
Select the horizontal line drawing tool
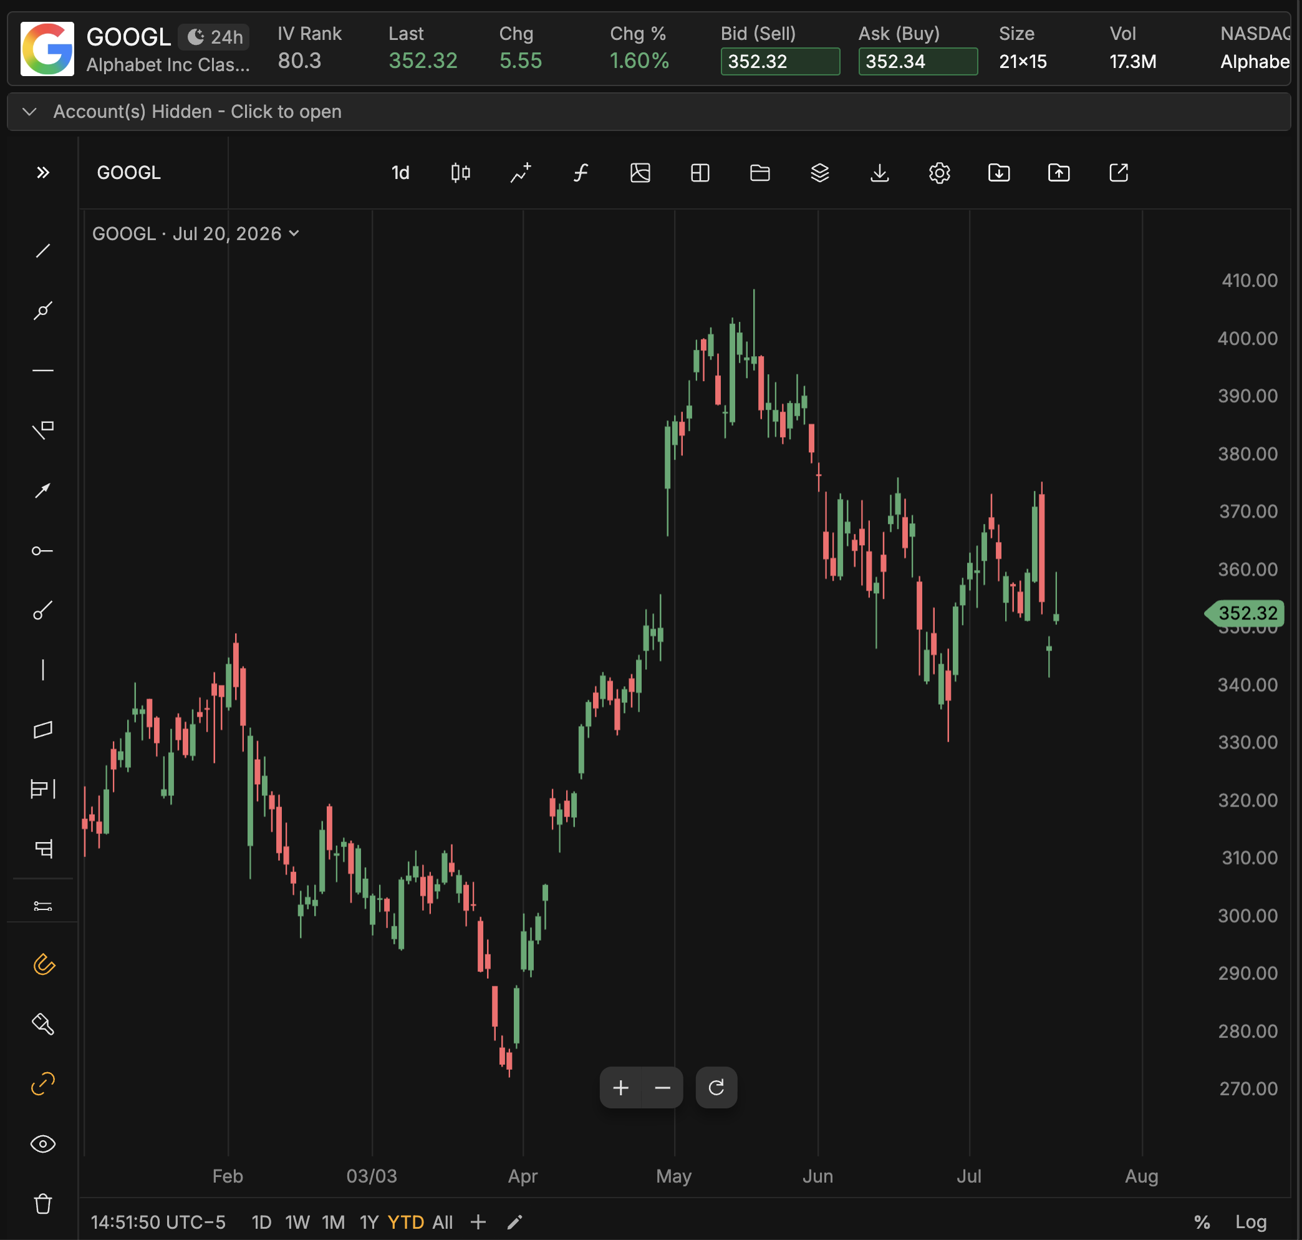tap(43, 371)
